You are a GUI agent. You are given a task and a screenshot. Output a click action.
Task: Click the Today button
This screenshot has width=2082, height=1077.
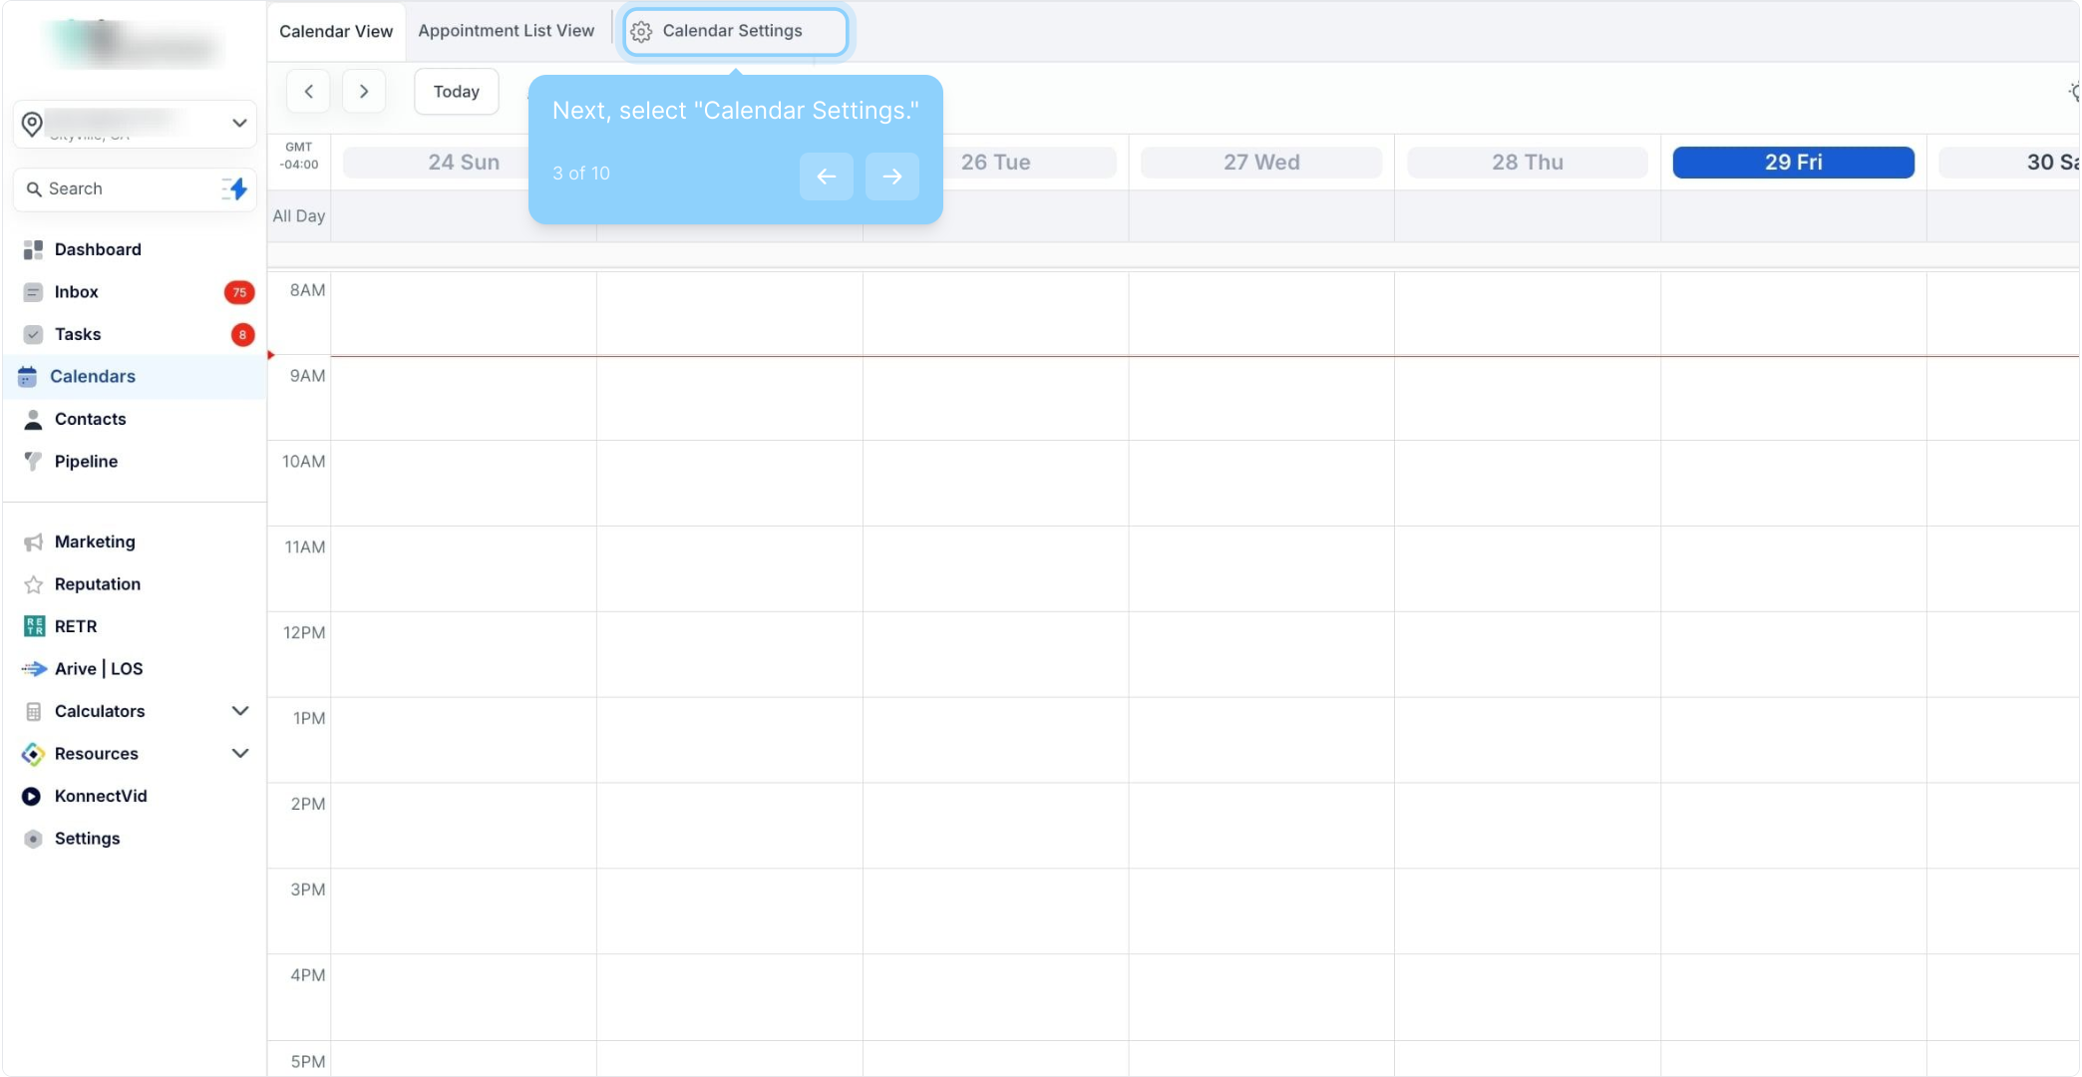point(456,92)
